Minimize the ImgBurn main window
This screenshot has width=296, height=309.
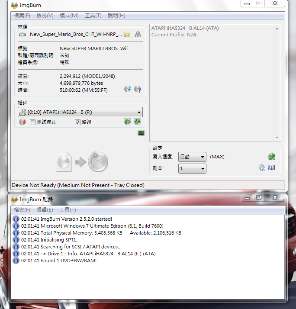coord(247,3)
